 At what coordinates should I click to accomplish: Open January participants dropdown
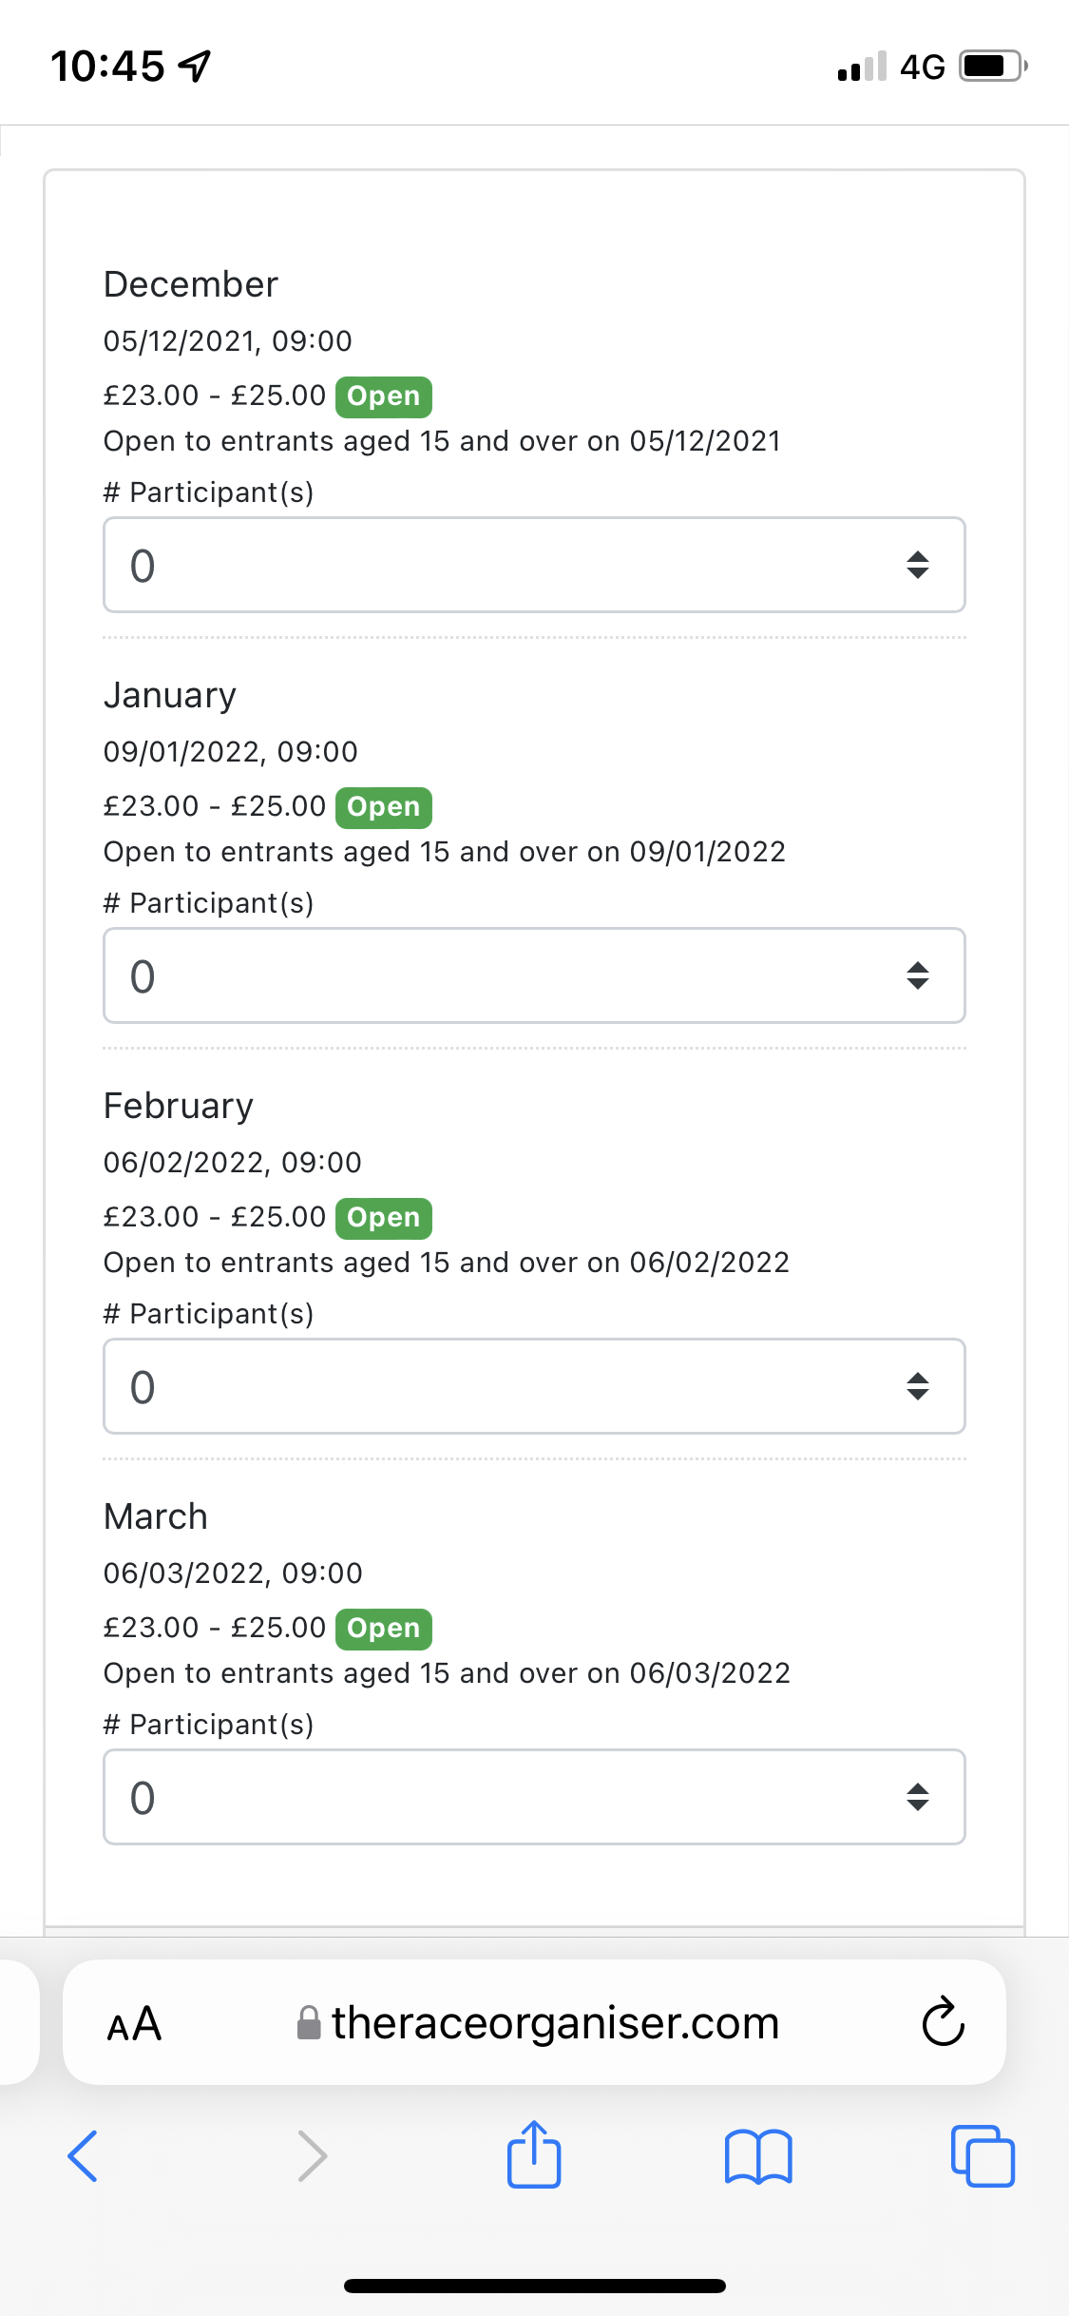tap(534, 975)
